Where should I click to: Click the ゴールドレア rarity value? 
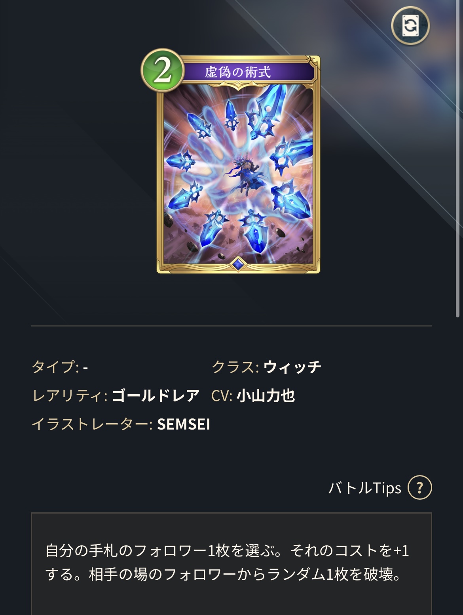[156, 395]
